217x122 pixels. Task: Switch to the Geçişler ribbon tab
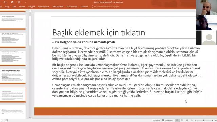coord(32,7)
